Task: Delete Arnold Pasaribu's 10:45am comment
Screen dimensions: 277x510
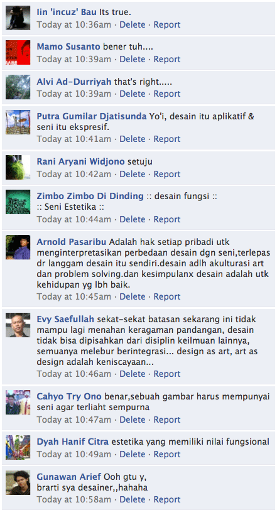Action: point(133,296)
